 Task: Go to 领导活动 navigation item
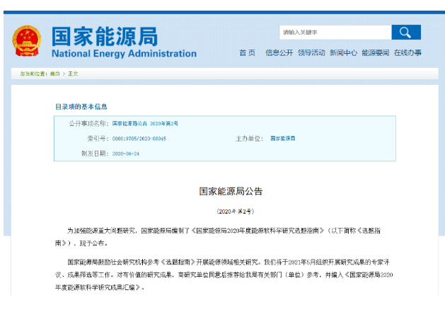pyautogui.click(x=311, y=53)
